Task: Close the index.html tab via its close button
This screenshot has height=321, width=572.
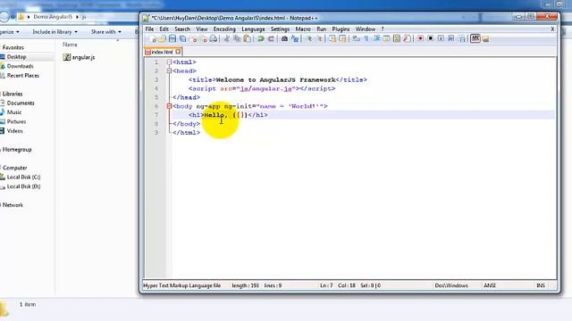Action: 178,52
